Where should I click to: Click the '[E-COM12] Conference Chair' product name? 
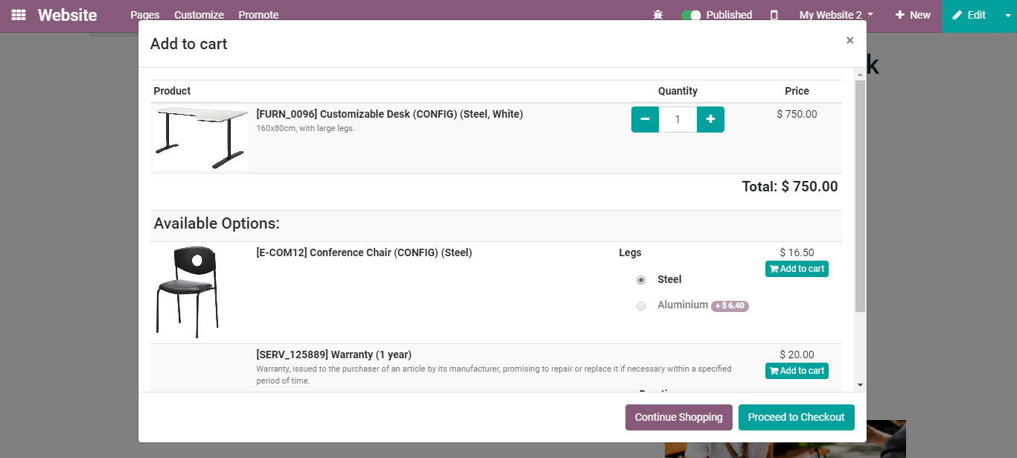tap(364, 252)
